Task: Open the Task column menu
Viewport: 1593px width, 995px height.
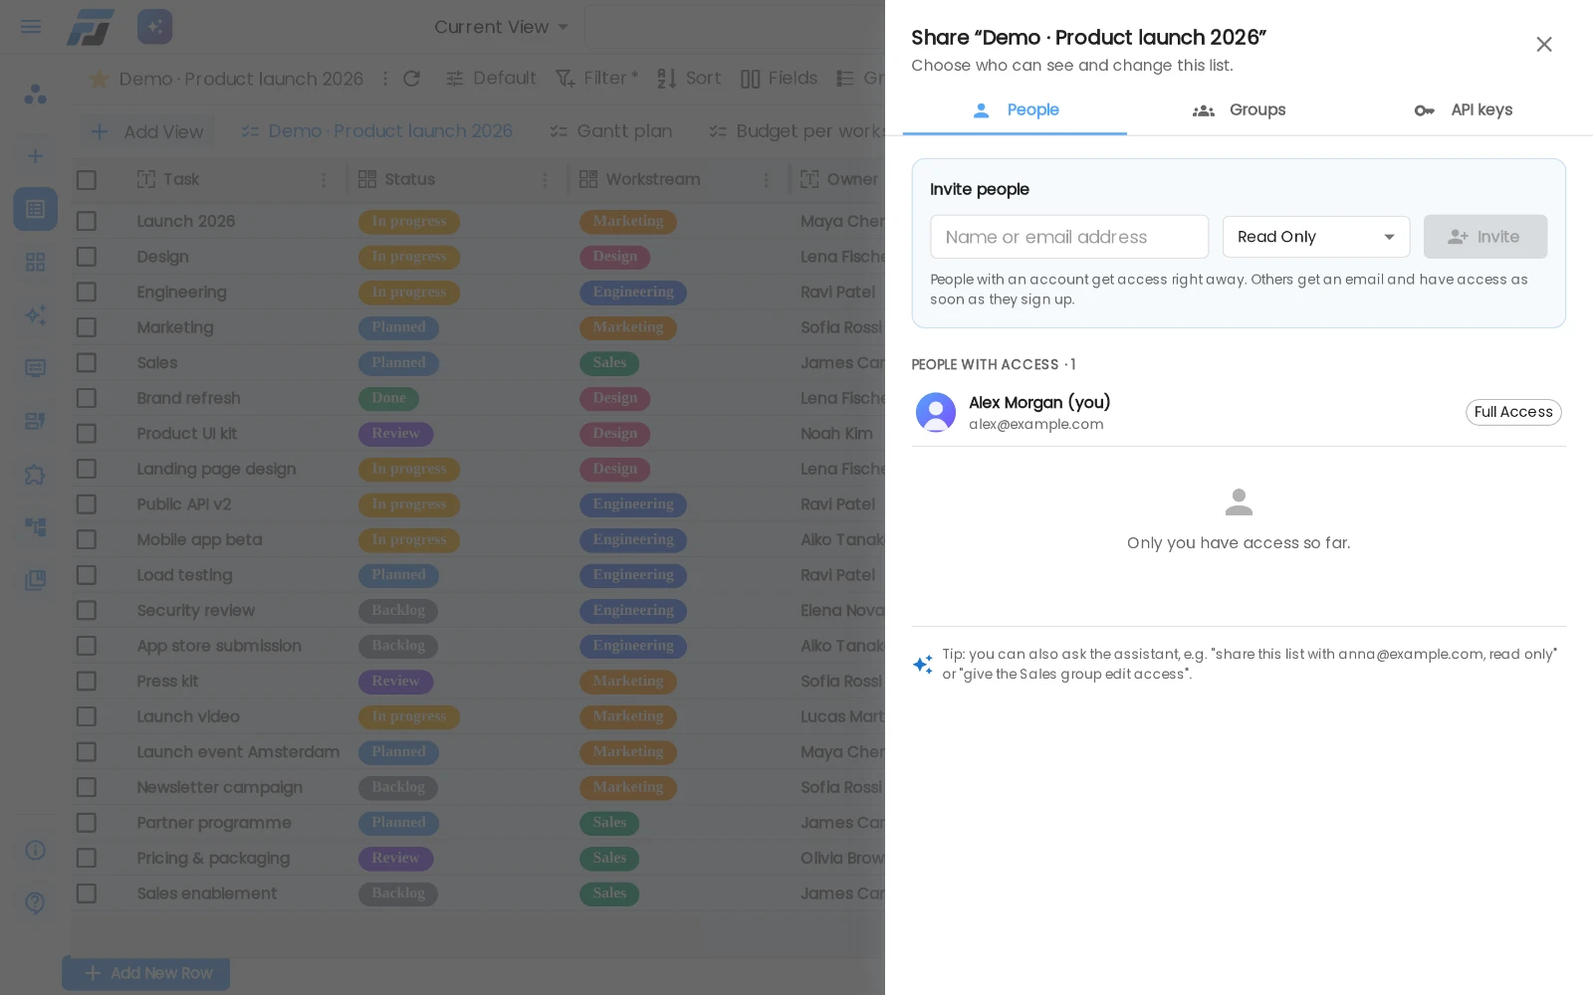Action: [x=324, y=180]
